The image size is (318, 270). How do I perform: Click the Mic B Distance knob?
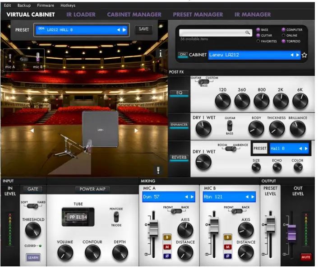[x=245, y=252]
